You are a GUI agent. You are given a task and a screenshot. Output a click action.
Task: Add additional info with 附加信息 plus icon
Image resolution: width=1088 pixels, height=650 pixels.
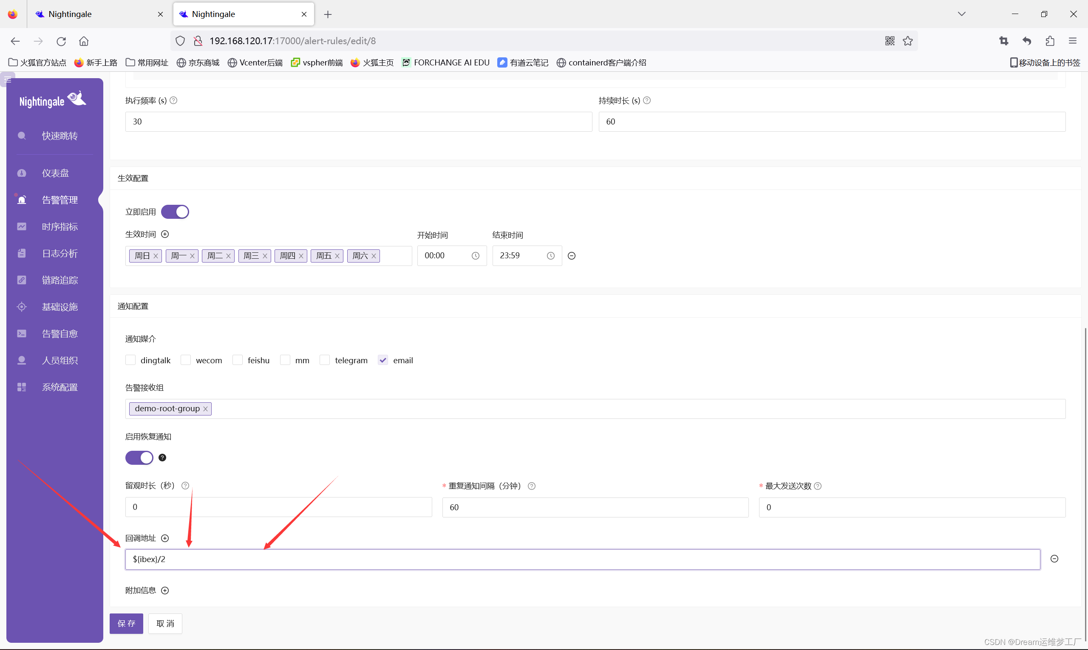tap(165, 591)
